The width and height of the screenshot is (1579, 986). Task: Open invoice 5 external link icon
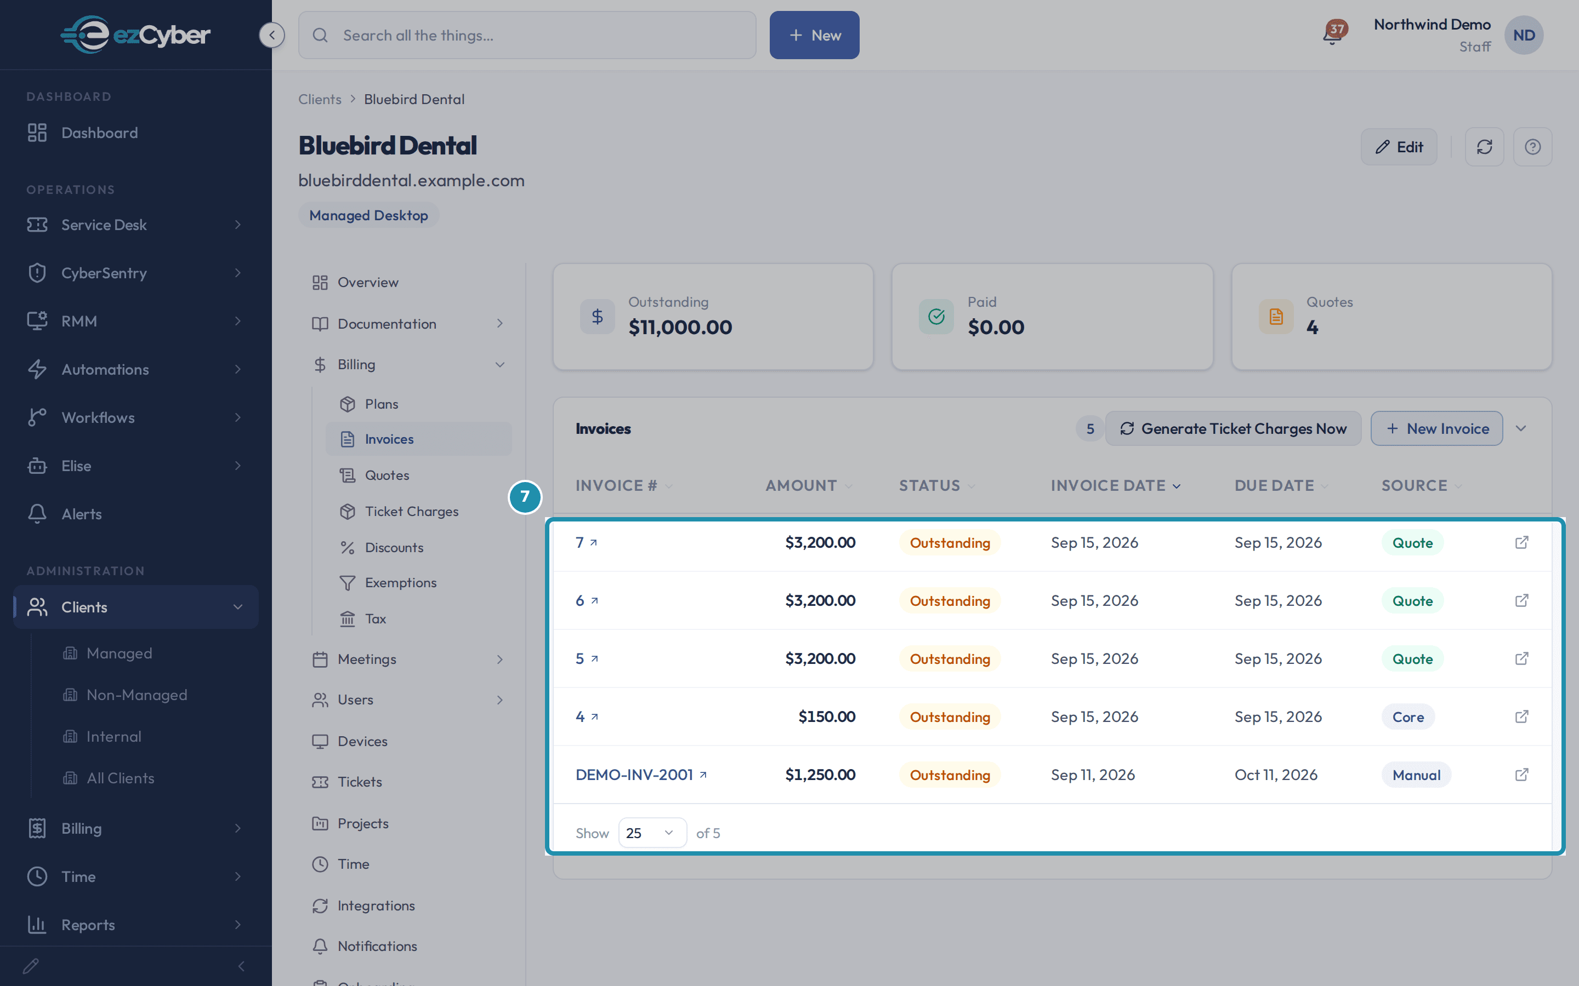[x=1521, y=658]
